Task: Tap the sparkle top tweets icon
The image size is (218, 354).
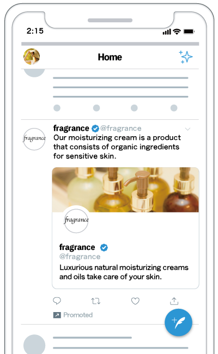Action: (186, 57)
